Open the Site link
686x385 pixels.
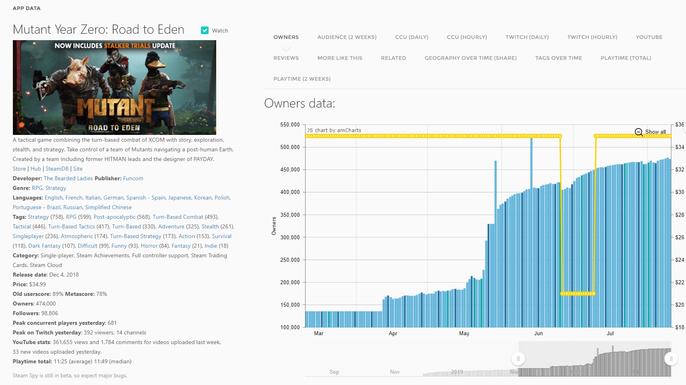click(x=78, y=169)
